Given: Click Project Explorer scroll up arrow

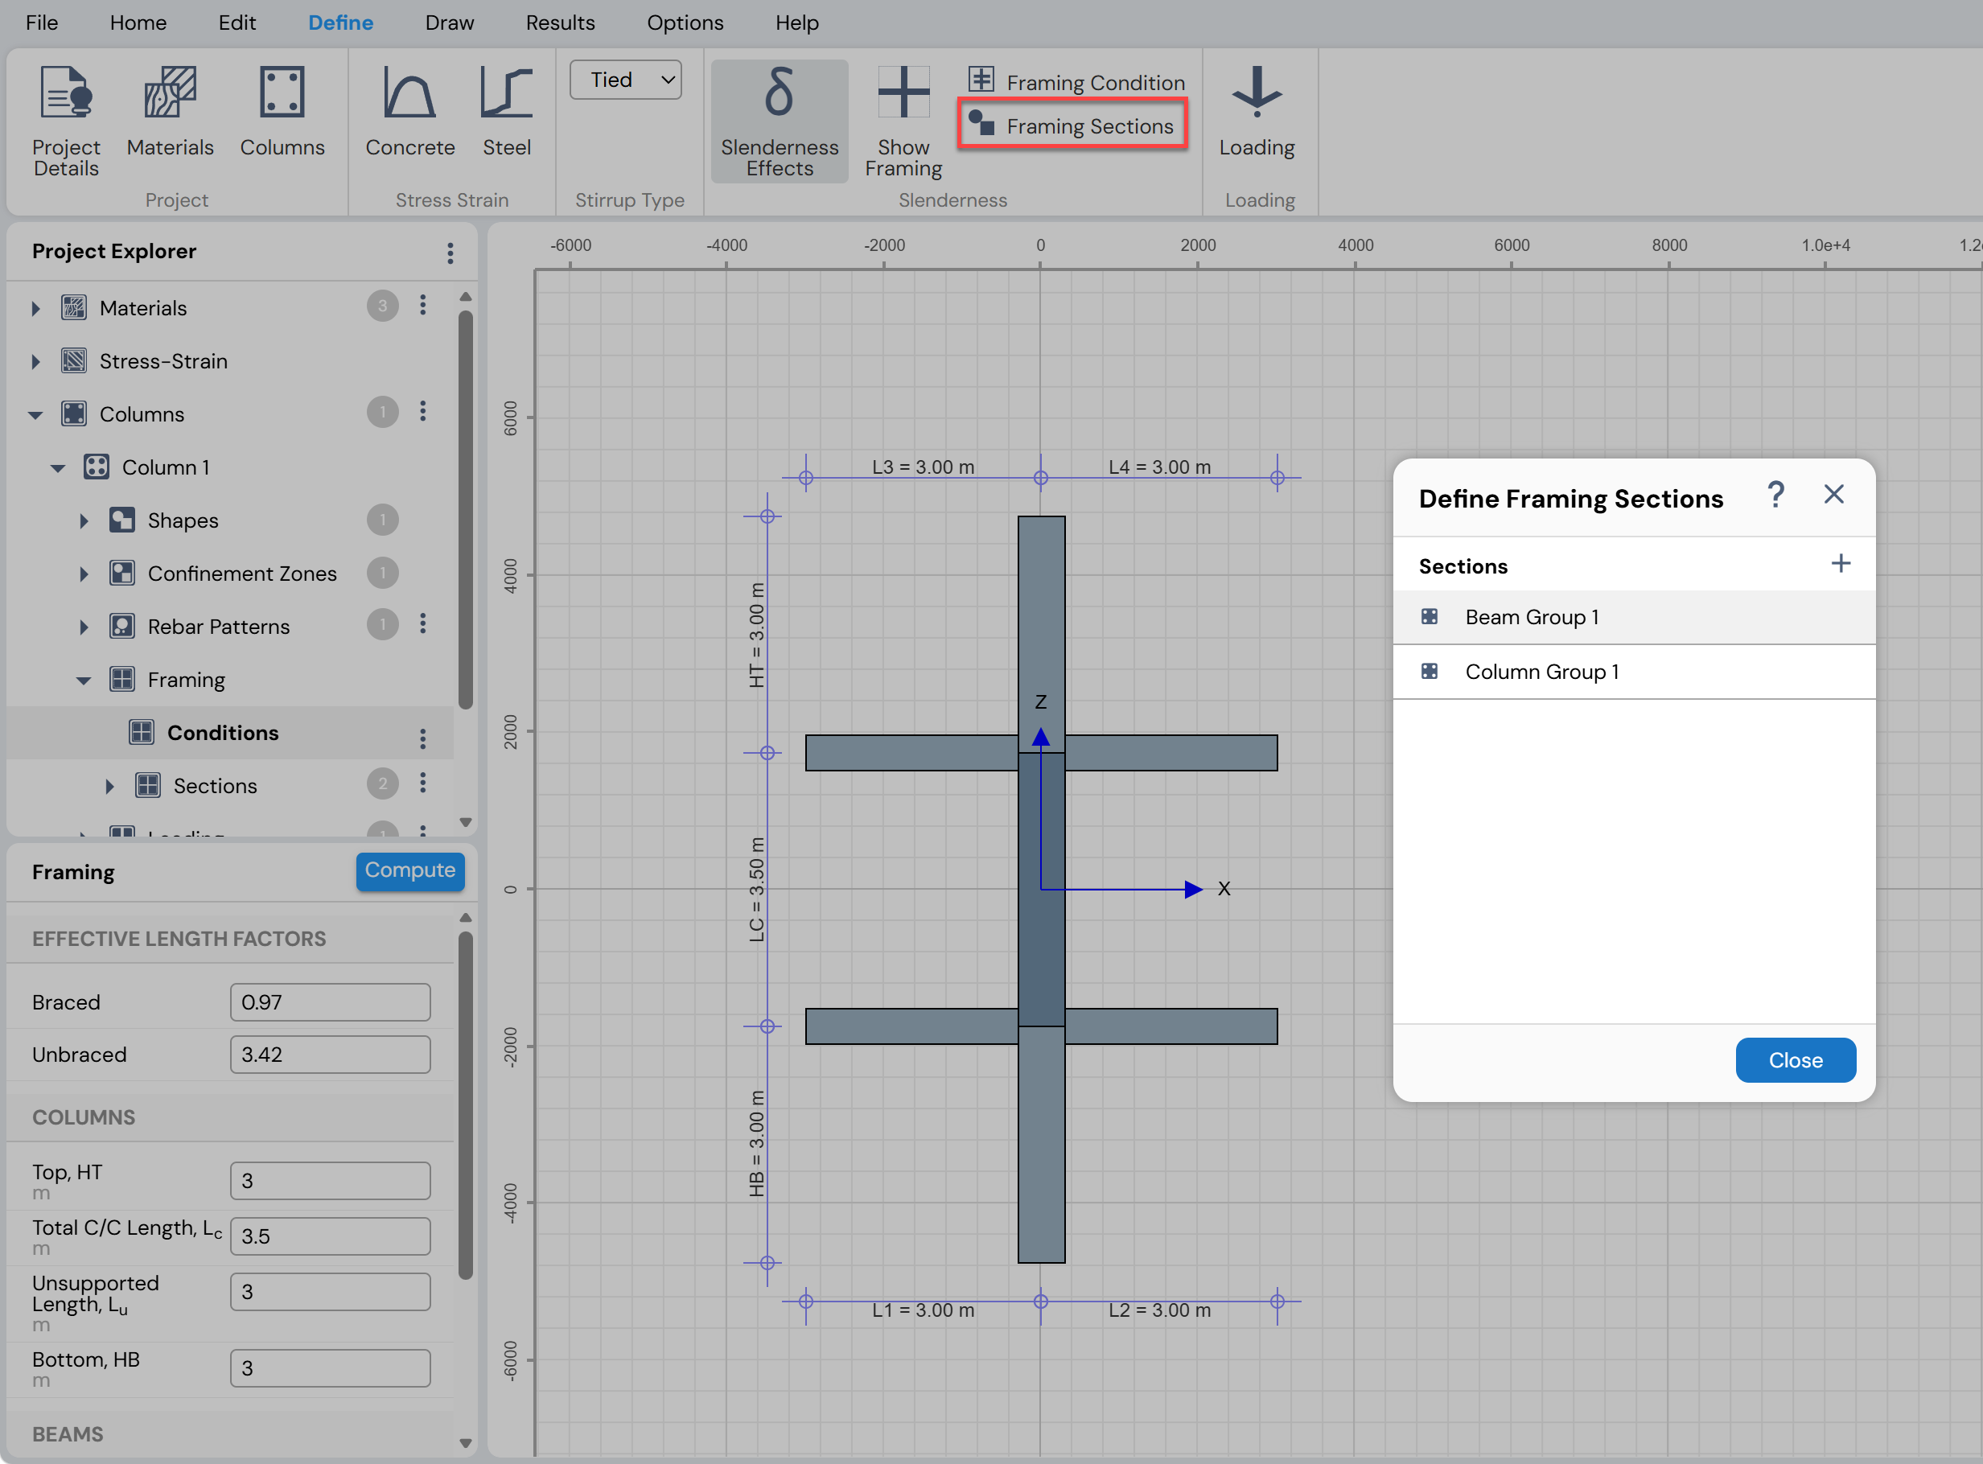Looking at the screenshot, I should (465, 297).
